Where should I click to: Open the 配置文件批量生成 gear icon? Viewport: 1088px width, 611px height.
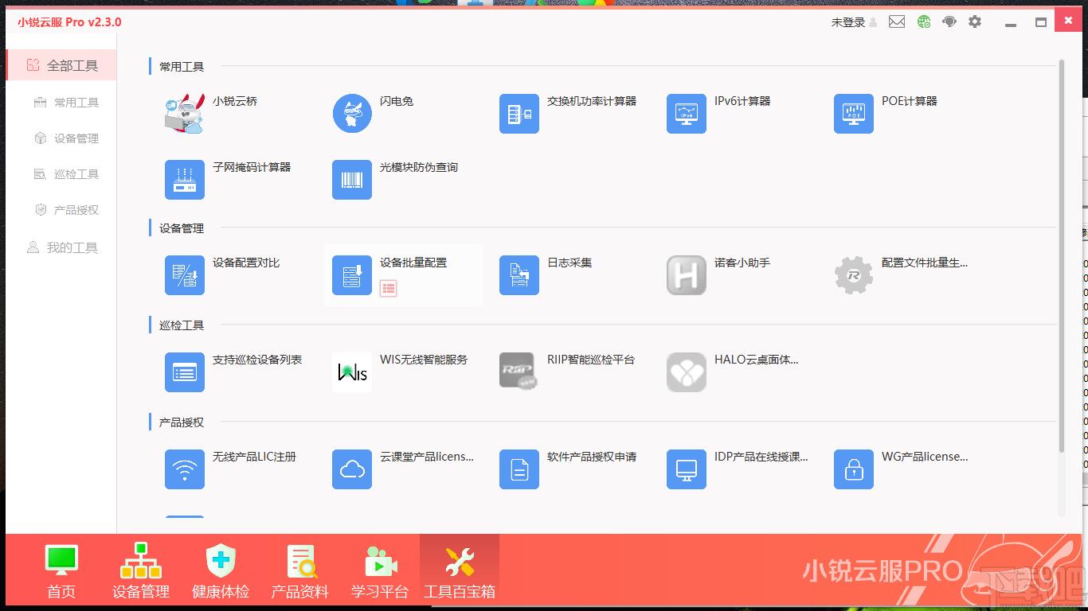click(854, 274)
